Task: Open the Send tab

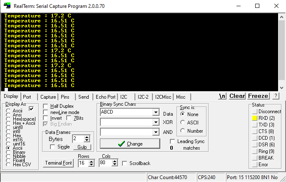Action: point(84,97)
